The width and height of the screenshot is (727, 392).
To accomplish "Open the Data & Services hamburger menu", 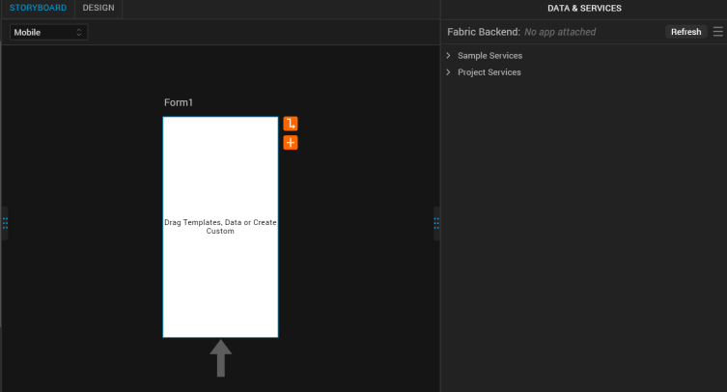I will pos(717,32).
